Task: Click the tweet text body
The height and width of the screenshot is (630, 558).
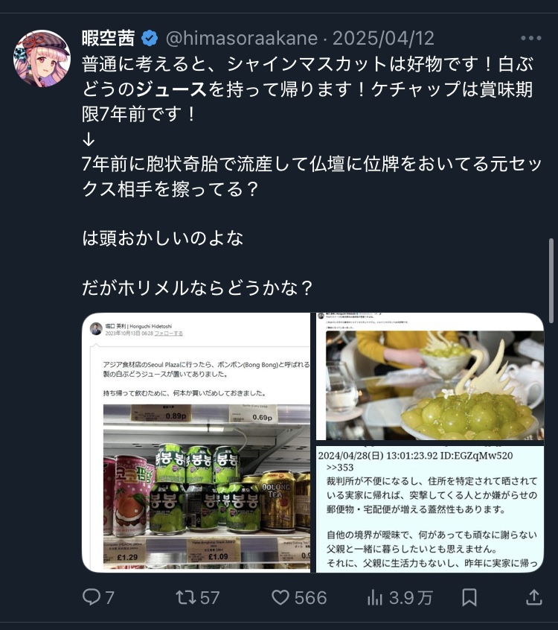Action: point(311,176)
